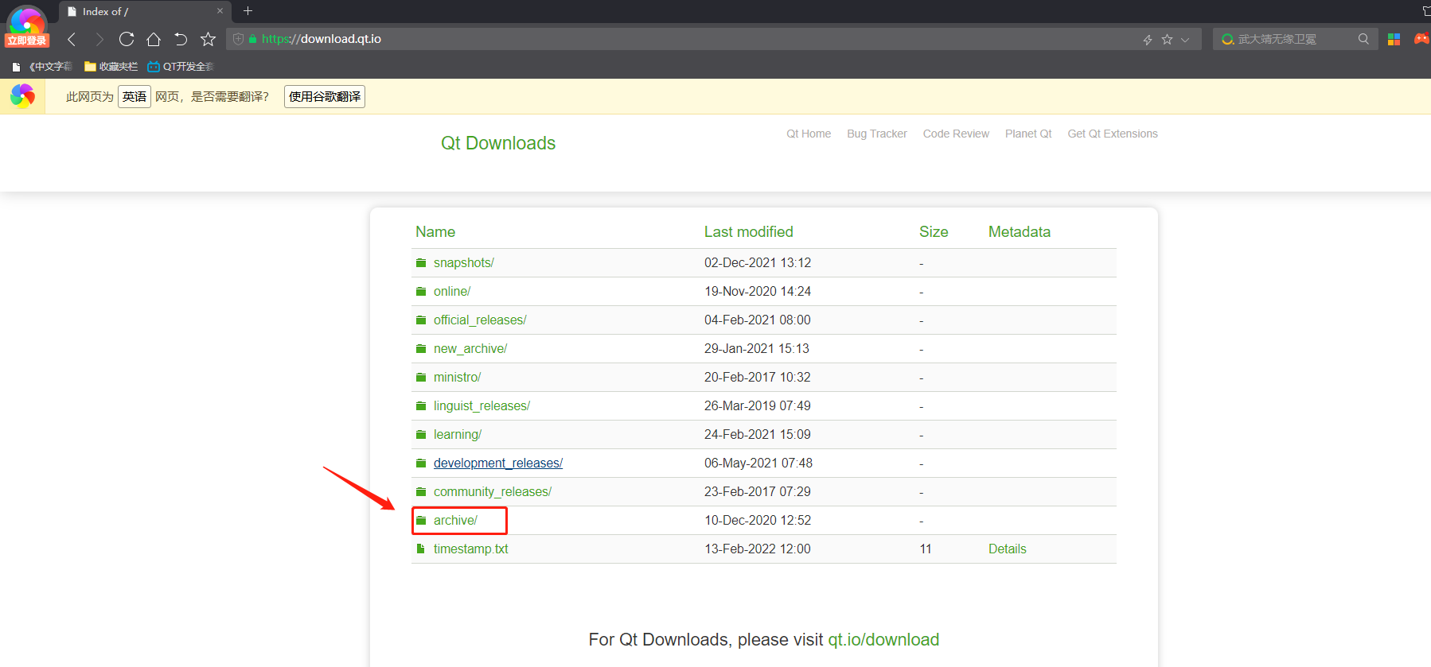Click folder icon beside new_archive/
Image resolution: width=1431 pixels, height=667 pixels.
point(421,349)
